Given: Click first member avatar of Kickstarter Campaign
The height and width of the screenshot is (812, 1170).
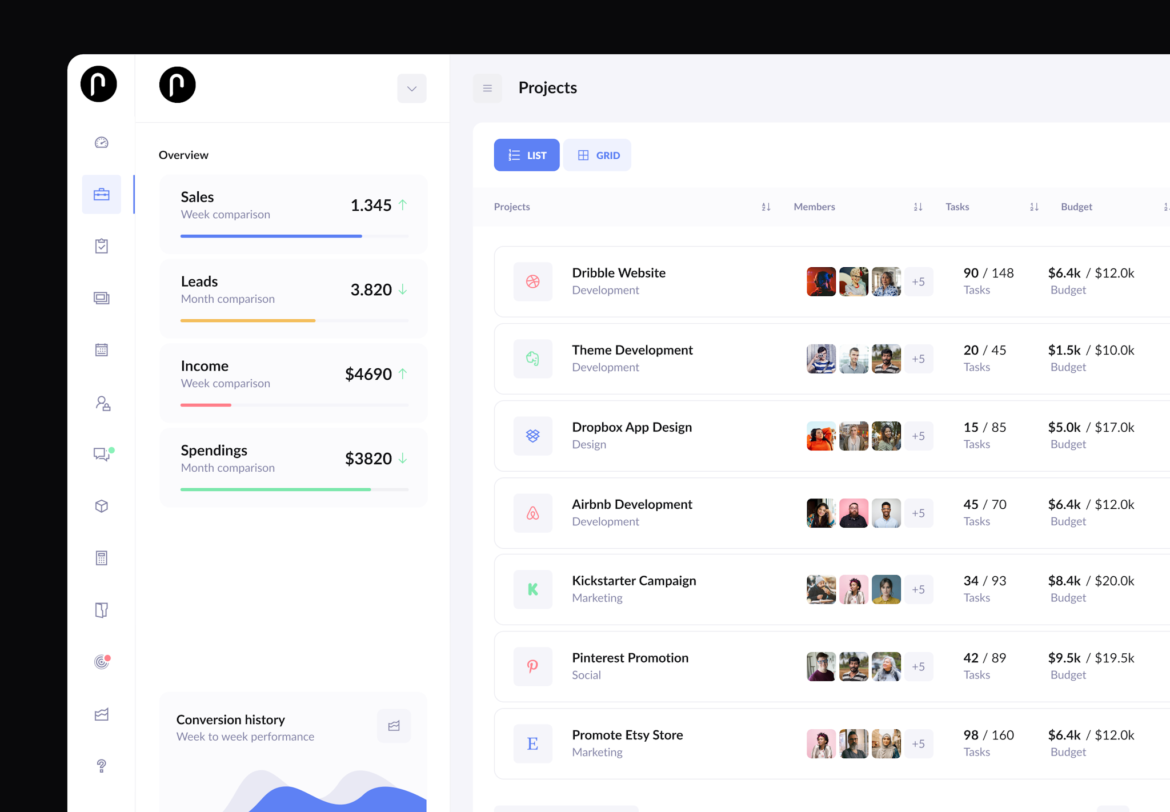Looking at the screenshot, I should [x=821, y=589].
